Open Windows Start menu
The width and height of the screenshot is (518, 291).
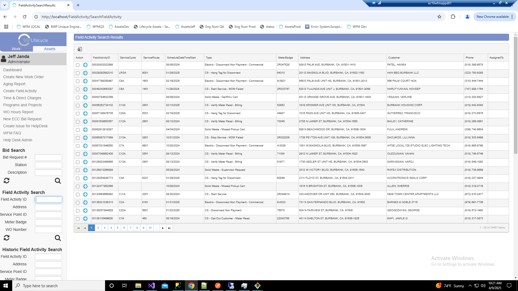6,286
